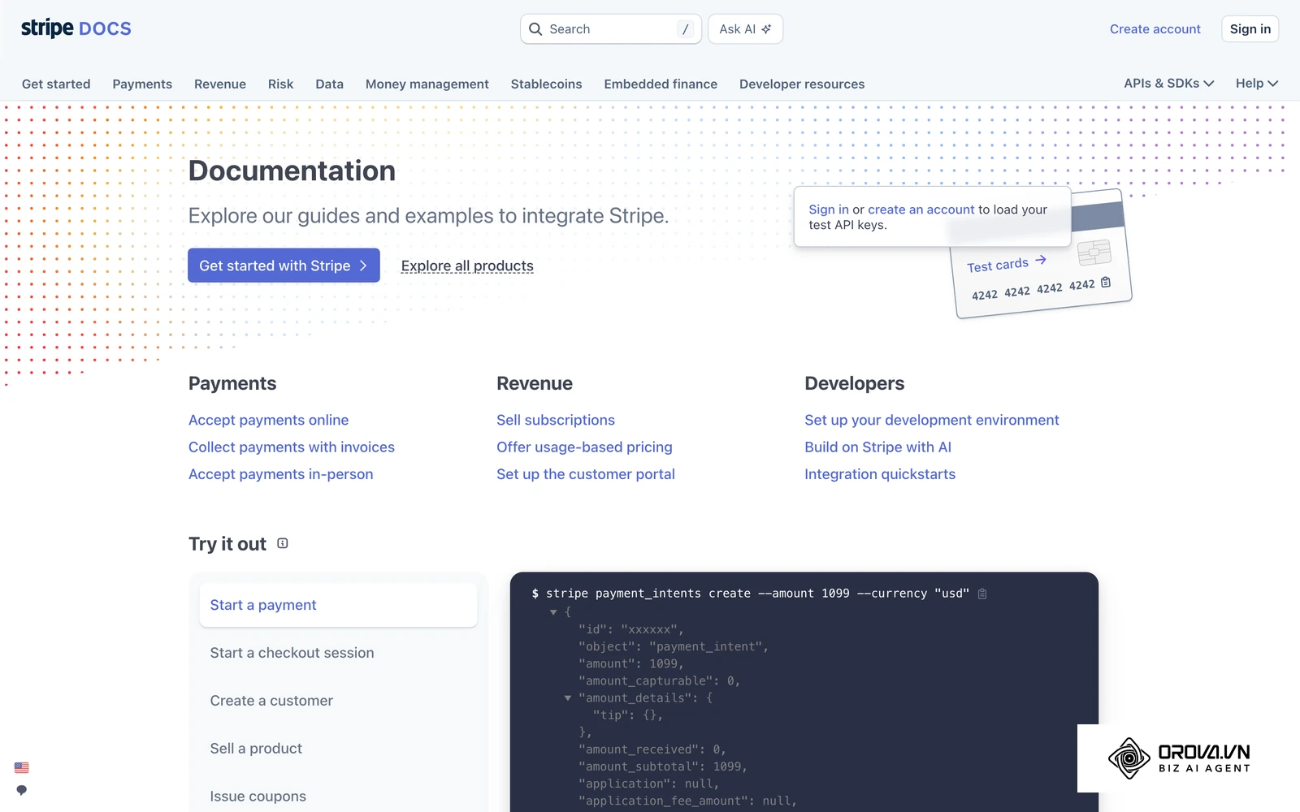Image resolution: width=1300 pixels, height=812 pixels.
Task: Click Sign in link in API keys tooltip
Action: click(x=829, y=209)
